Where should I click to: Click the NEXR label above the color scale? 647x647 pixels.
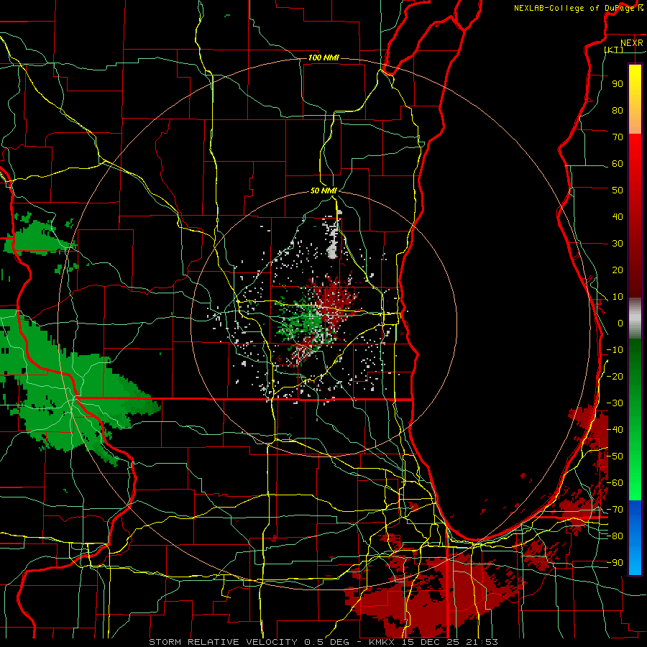(x=632, y=43)
